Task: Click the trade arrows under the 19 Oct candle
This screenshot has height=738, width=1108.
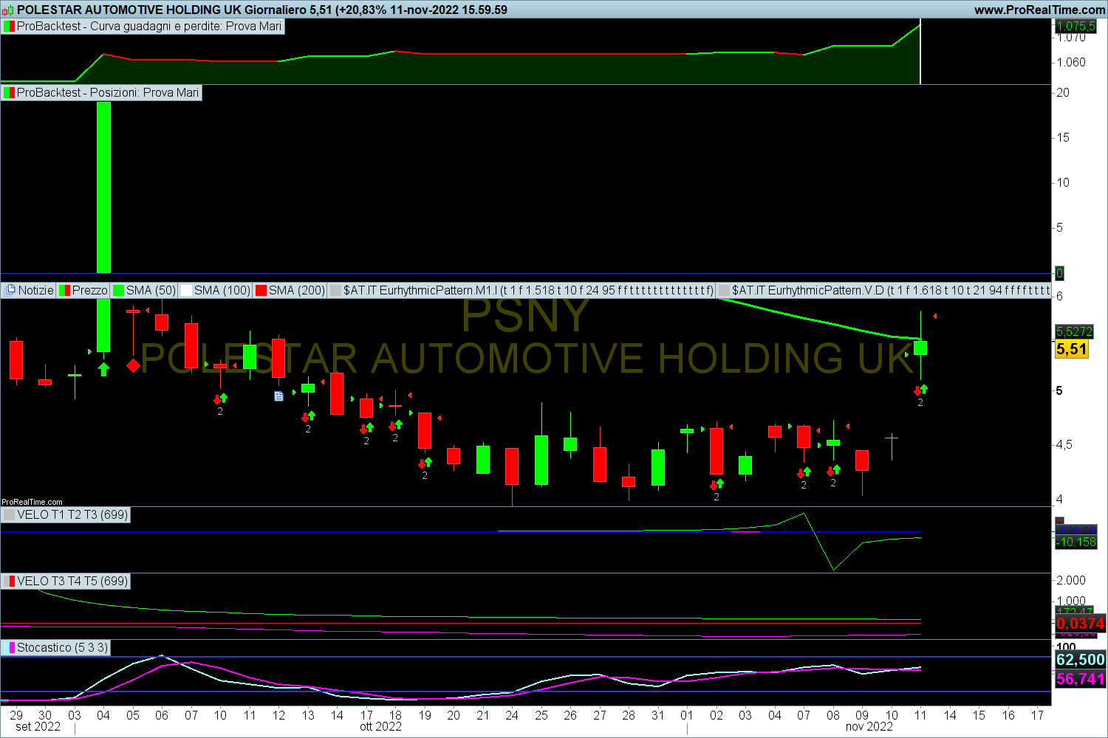Action: (x=425, y=463)
